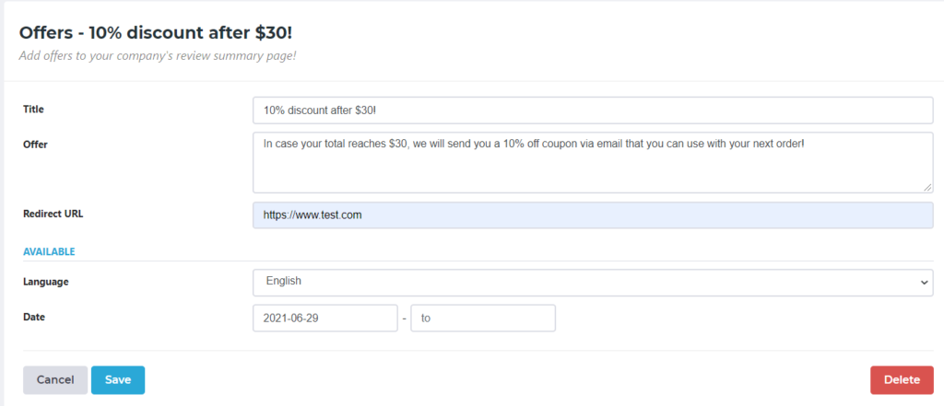Click the chevron arrow of Language select
This screenshot has height=406, width=944.
925,283
